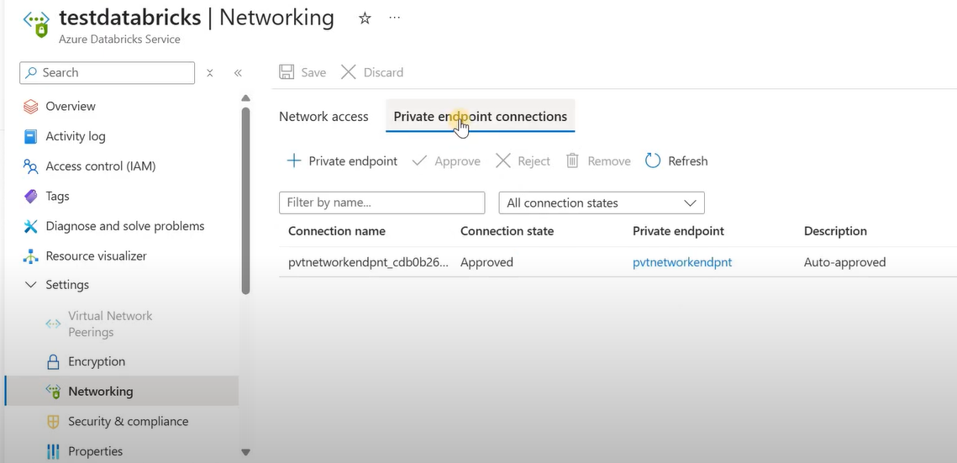Select the Private endpoint connections tab

point(481,117)
